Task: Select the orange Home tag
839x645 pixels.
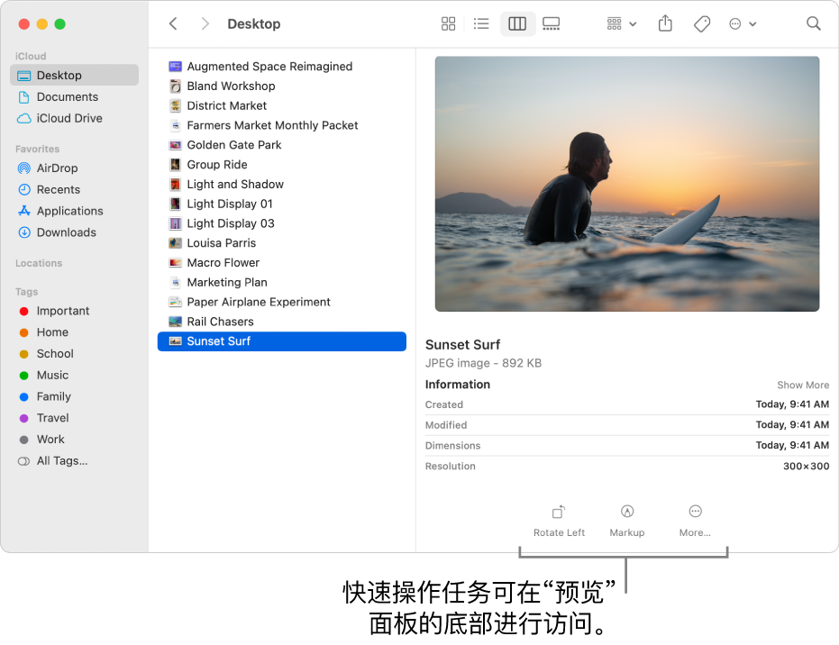Action: (x=75, y=332)
